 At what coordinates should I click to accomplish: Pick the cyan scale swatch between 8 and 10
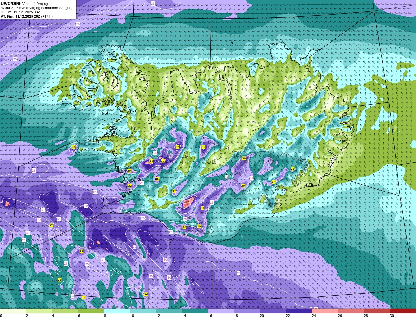[x=117, y=311]
